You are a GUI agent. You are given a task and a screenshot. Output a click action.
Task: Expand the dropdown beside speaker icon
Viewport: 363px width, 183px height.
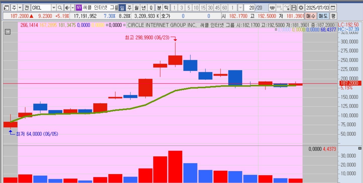coord(73,8)
